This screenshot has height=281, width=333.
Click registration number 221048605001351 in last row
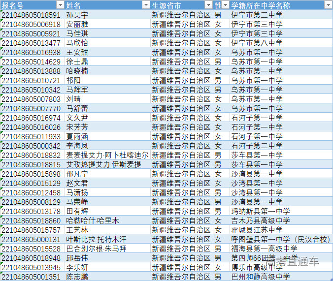[32, 277]
